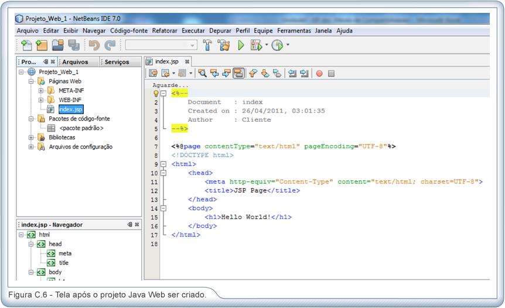Click the editor Last Edit icon

tap(153, 73)
